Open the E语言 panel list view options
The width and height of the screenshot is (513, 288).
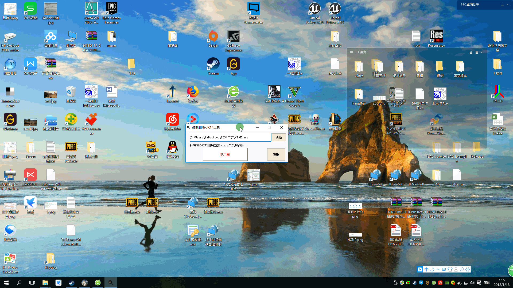click(476, 53)
